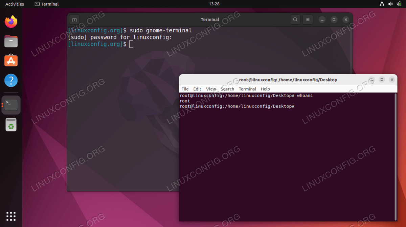
Task: Open the Trash in the dock
Action: (x=11, y=124)
